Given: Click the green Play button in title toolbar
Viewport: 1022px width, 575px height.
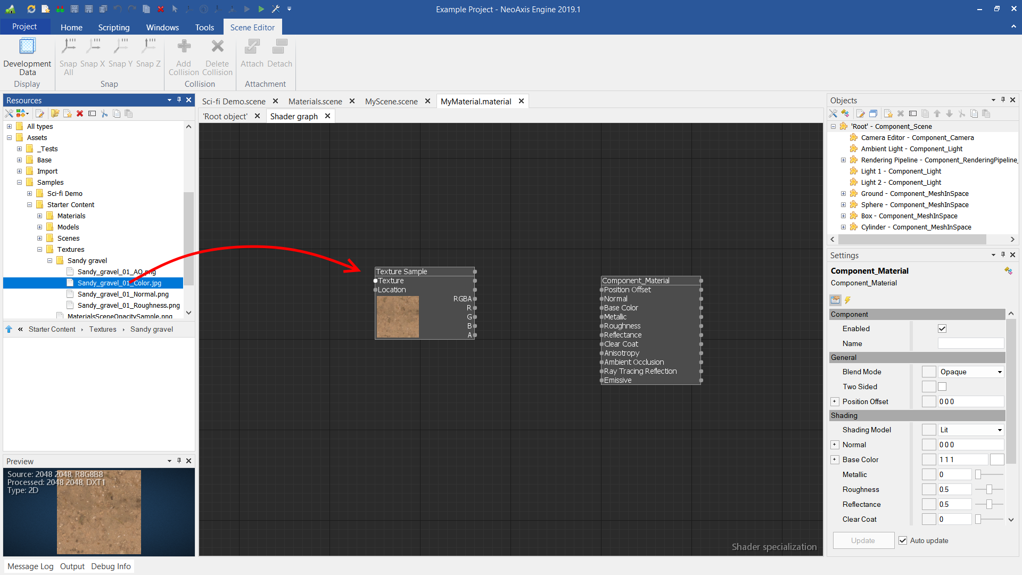Looking at the screenshot, I should pyautogui.click(x=261, y=9).
